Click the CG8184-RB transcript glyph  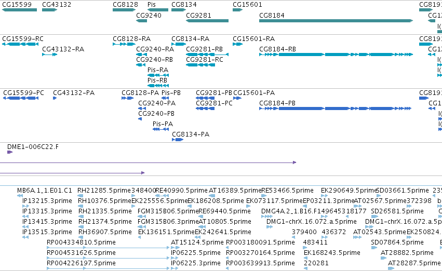[336, 55]
